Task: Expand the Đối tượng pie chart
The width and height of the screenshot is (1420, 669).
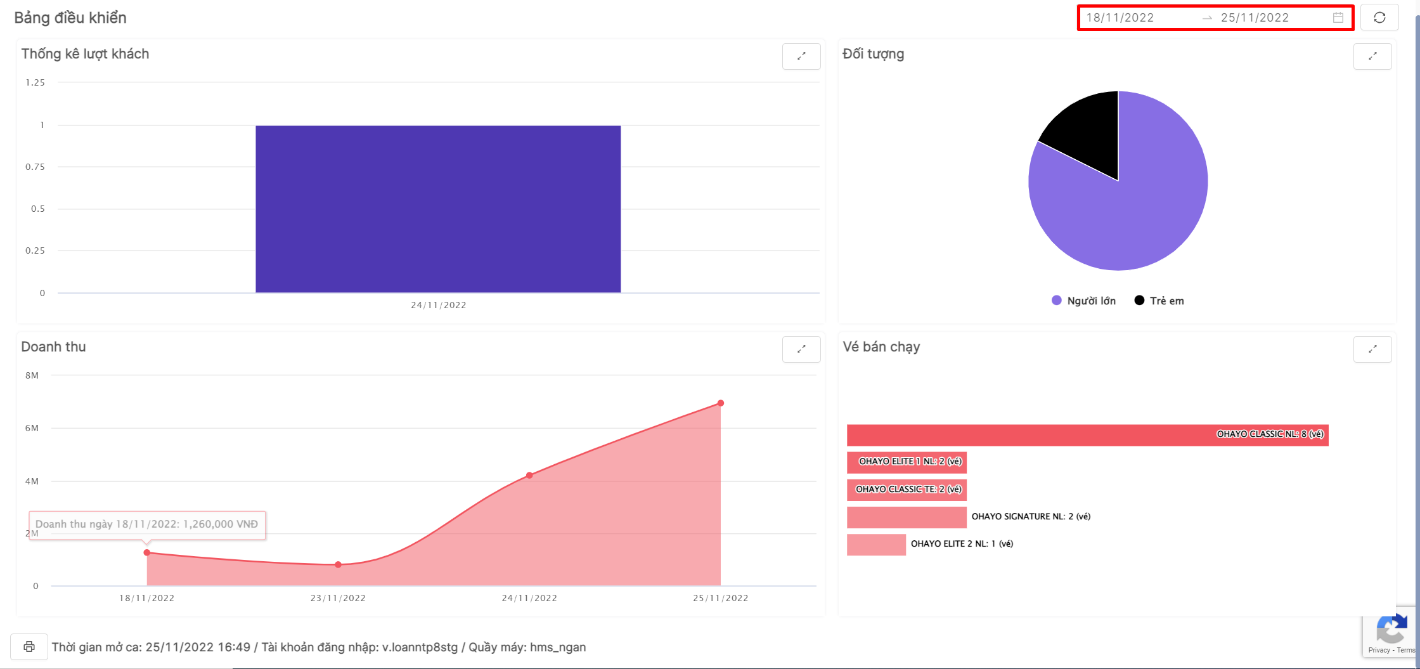Action: 1372,56
